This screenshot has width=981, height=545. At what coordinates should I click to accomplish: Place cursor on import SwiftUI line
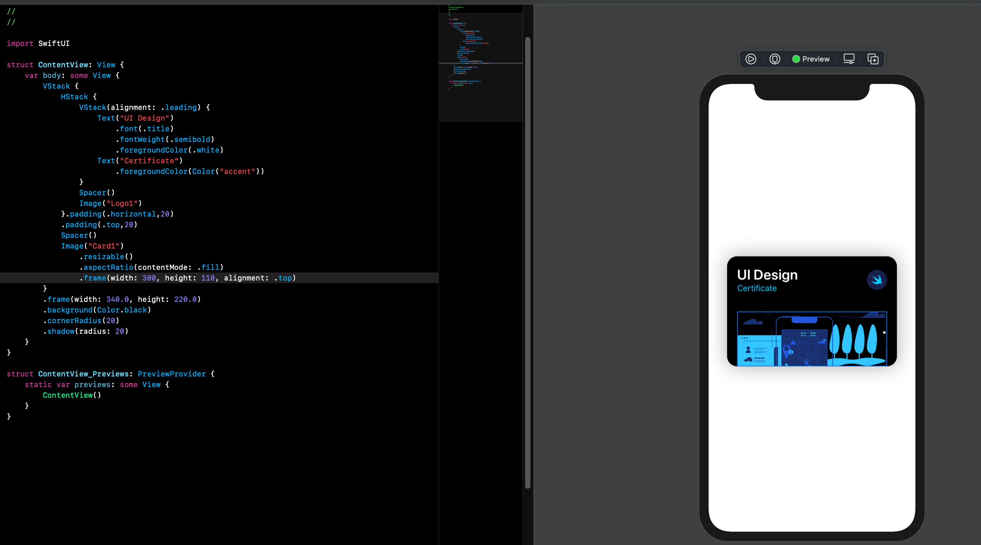[x=38, y=43]
